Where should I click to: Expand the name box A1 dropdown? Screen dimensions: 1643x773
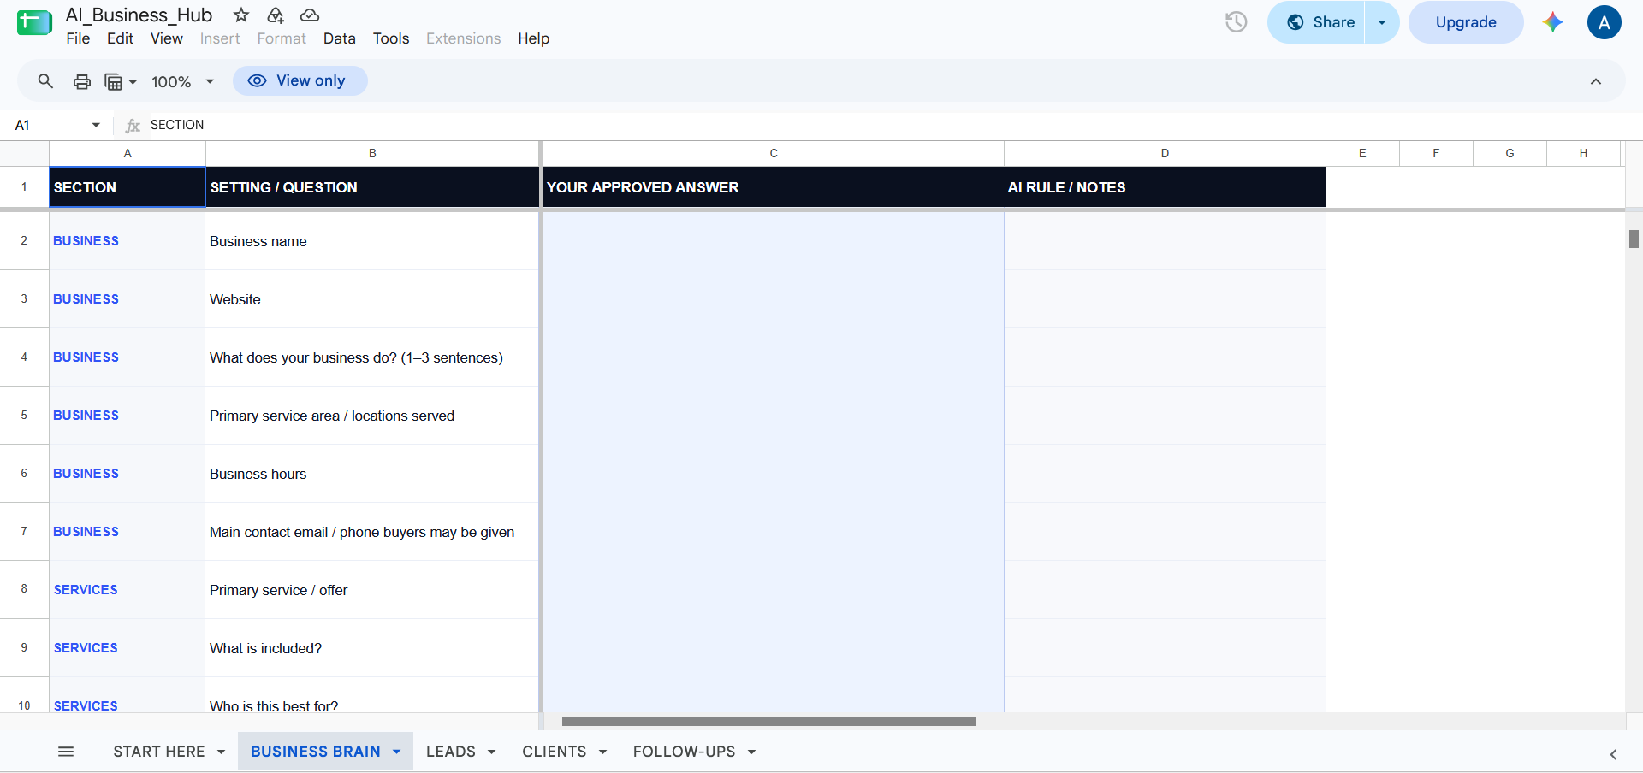coord(96,125)
